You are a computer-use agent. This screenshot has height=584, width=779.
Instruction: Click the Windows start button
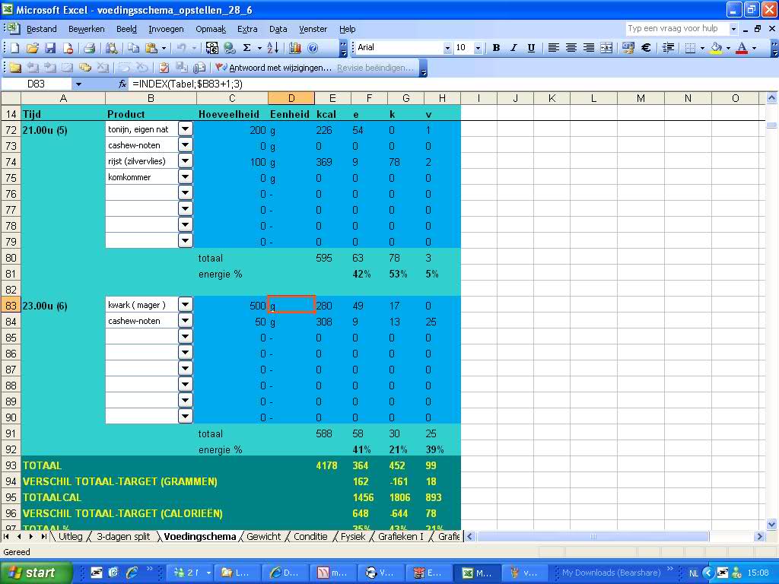37,573
